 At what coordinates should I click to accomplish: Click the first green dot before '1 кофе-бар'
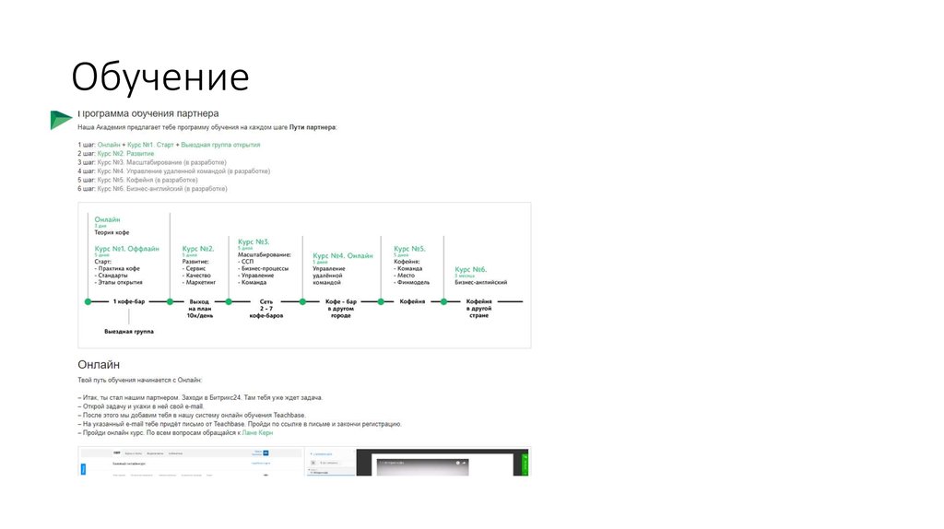coord(88,301)
